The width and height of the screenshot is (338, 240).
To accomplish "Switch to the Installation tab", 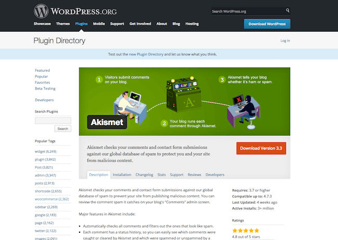I will coord(122,175).
